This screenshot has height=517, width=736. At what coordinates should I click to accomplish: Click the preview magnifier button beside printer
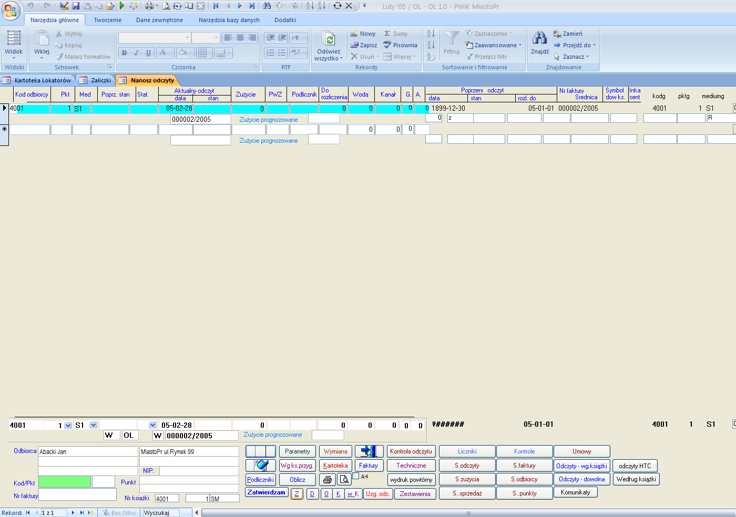coord(344,480)
